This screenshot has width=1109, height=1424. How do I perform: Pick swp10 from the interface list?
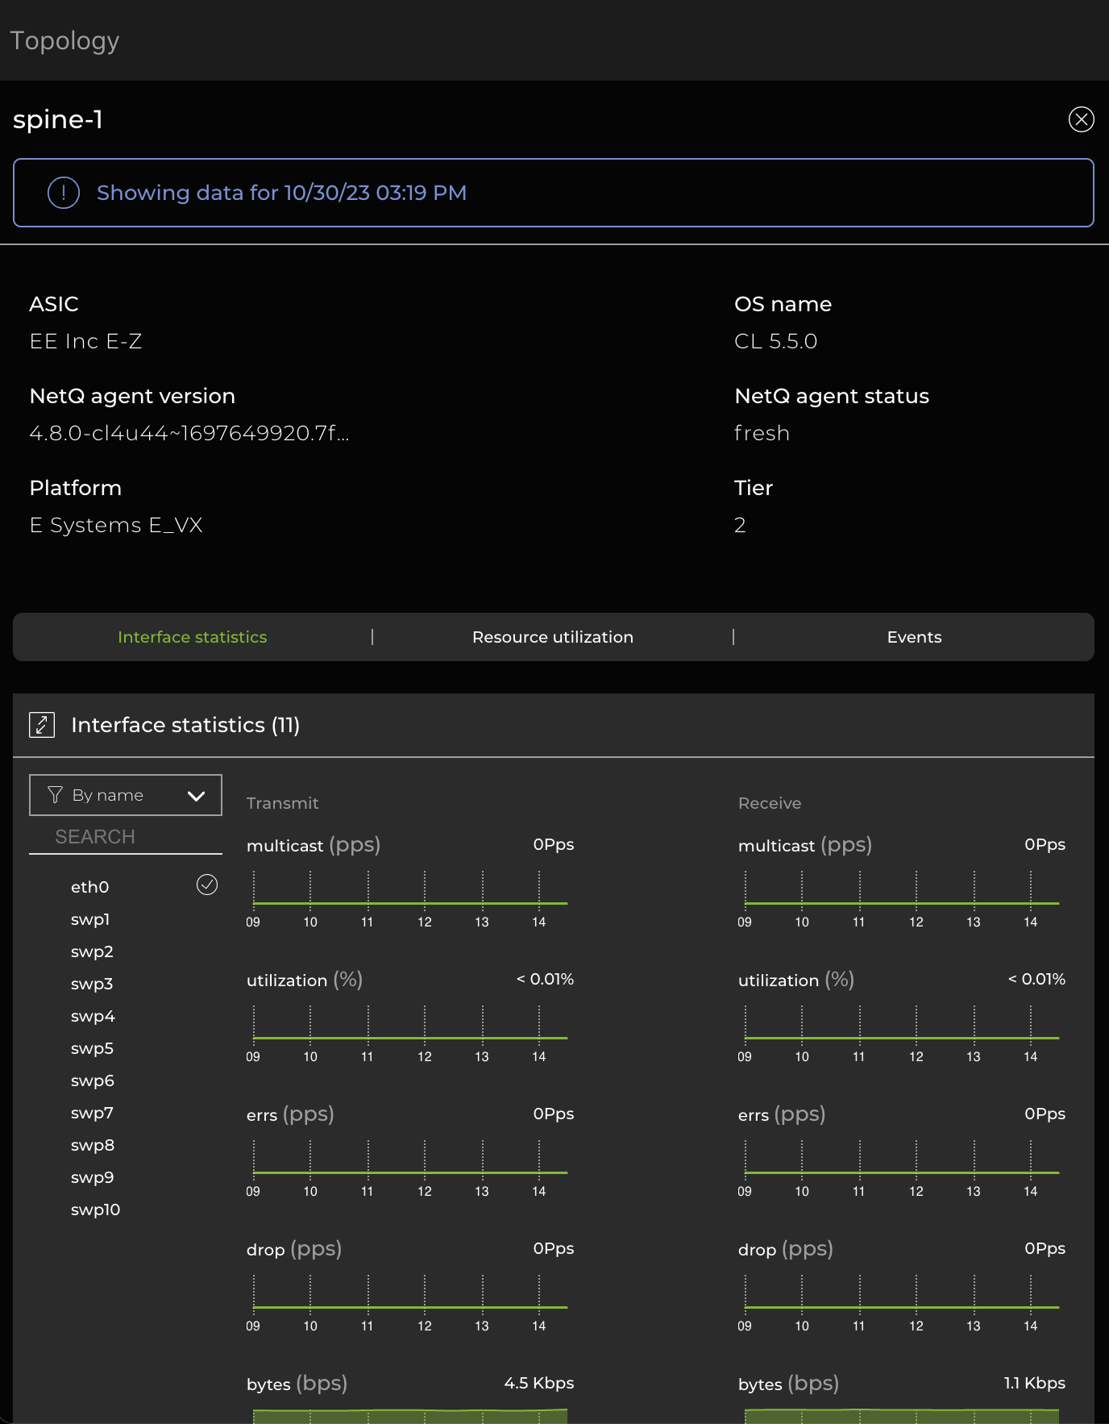point(95,1210)
